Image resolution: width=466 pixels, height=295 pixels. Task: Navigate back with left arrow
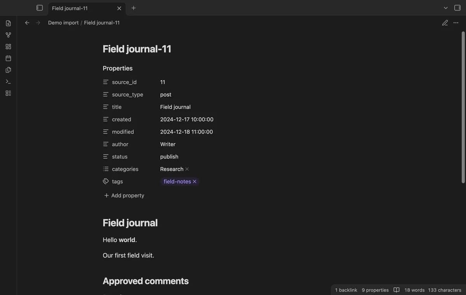click(x=27, y=23)
